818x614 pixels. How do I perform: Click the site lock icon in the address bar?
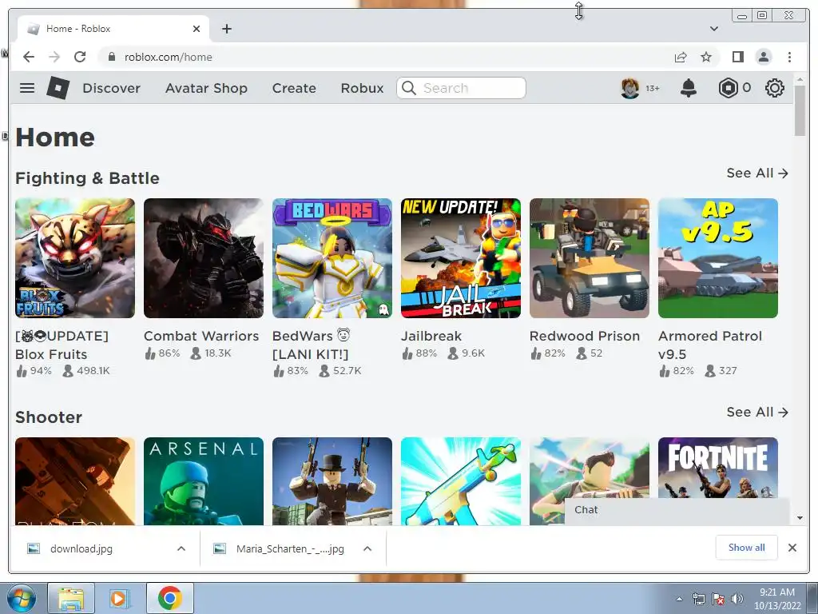coord(112,57)
